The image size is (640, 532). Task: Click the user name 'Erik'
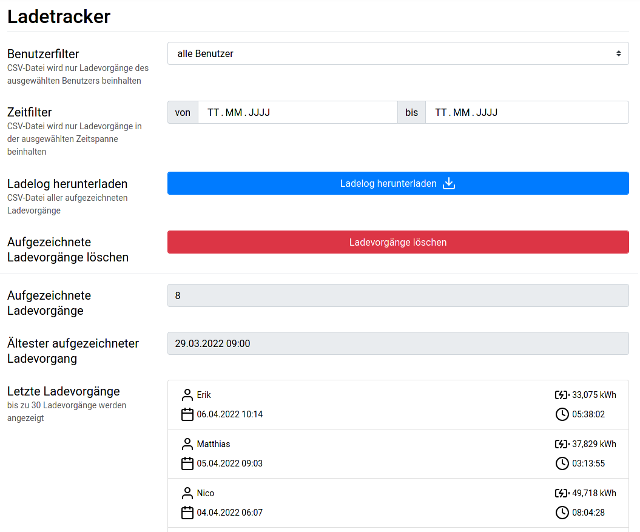pos(204,395)
